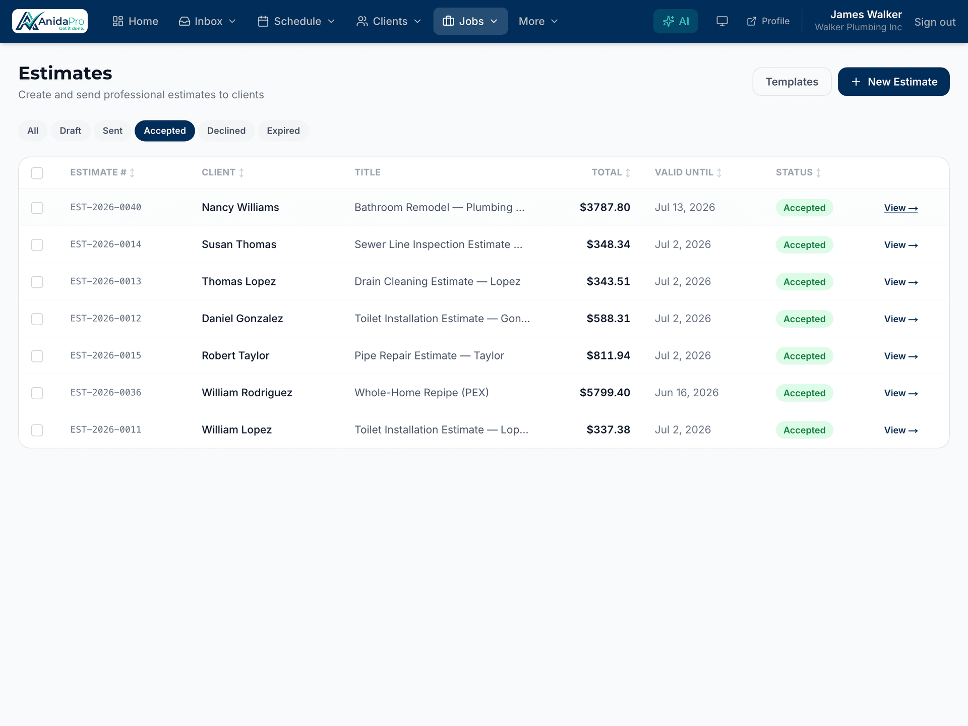Check the Susan Thomas row checkbox

coord(37,245)
